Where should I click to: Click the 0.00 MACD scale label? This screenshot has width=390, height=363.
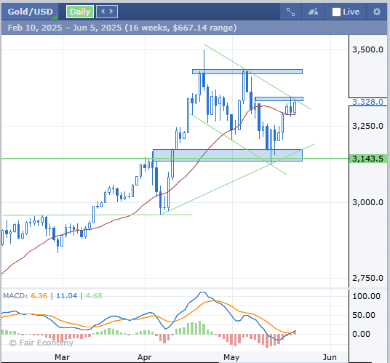pos(361,334)
